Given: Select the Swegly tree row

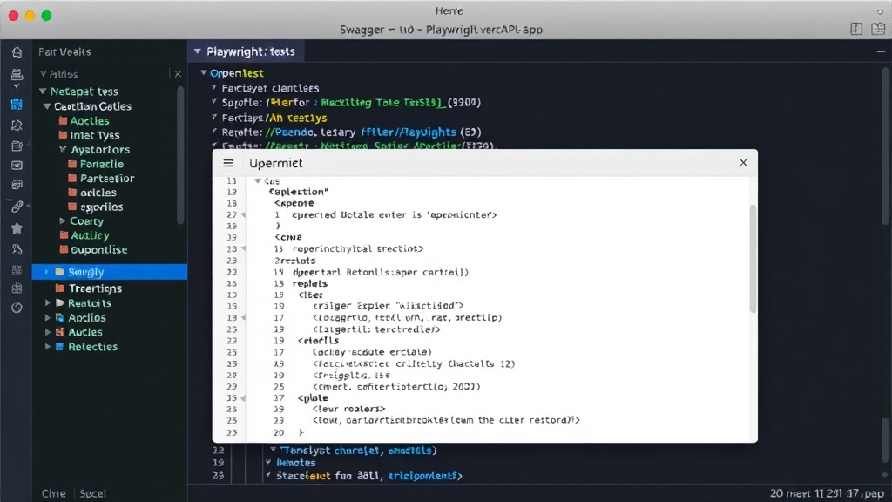Looking at the screenshot, I should (x=110, y=272).
